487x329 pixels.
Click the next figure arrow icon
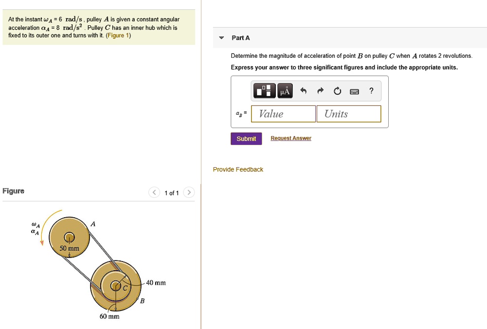coord(189,192)
